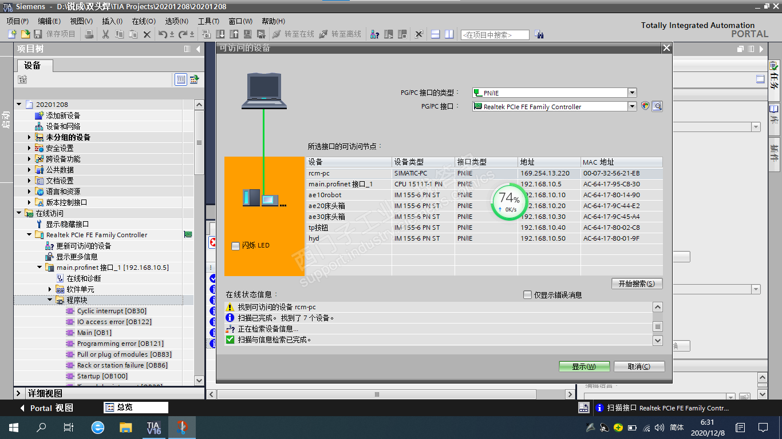Expand the 软件单元 tree node
Viewport: 782px width, 439px height.
coord(50,289)
